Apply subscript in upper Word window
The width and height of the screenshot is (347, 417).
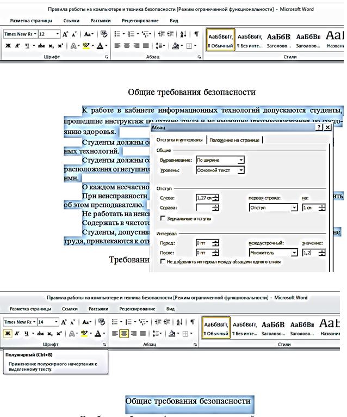(51, 46)
